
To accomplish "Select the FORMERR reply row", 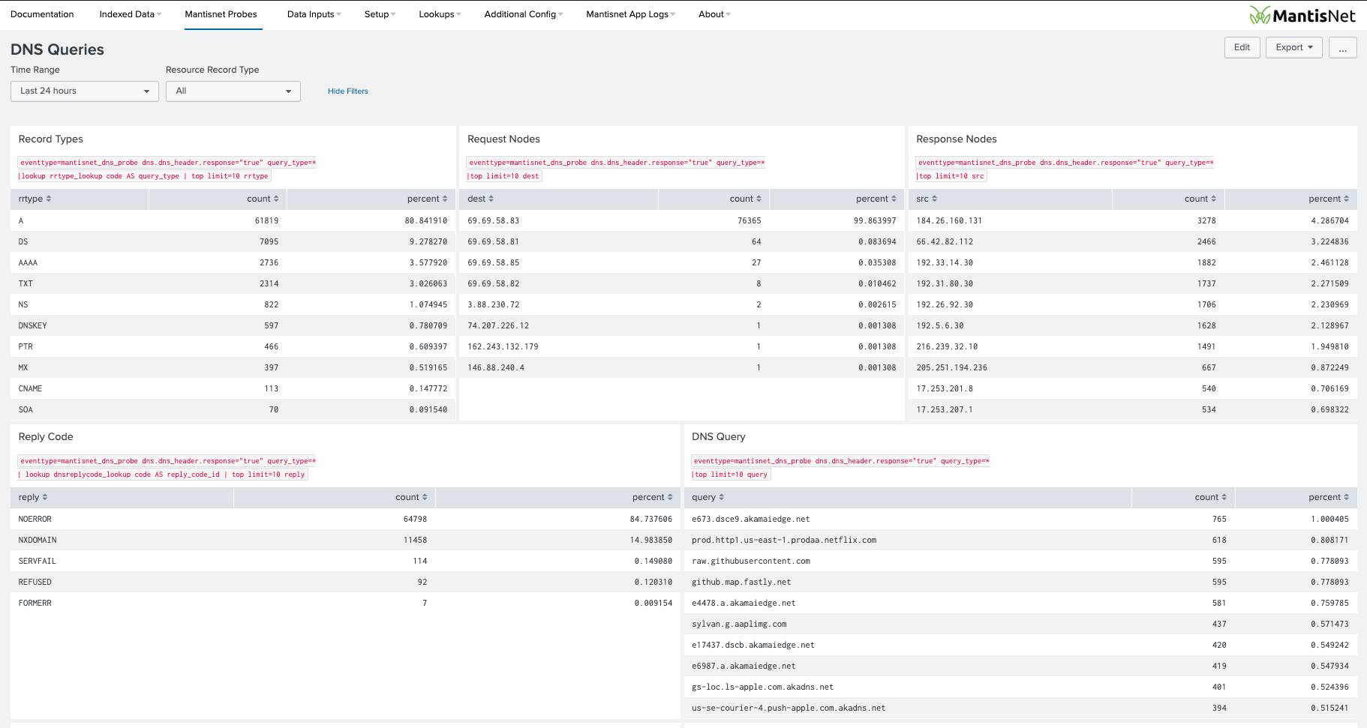I will coord(345,603).
